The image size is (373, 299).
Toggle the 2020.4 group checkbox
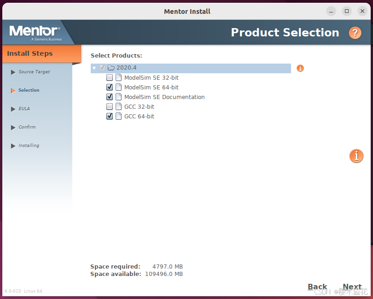(x=102, y=68)
